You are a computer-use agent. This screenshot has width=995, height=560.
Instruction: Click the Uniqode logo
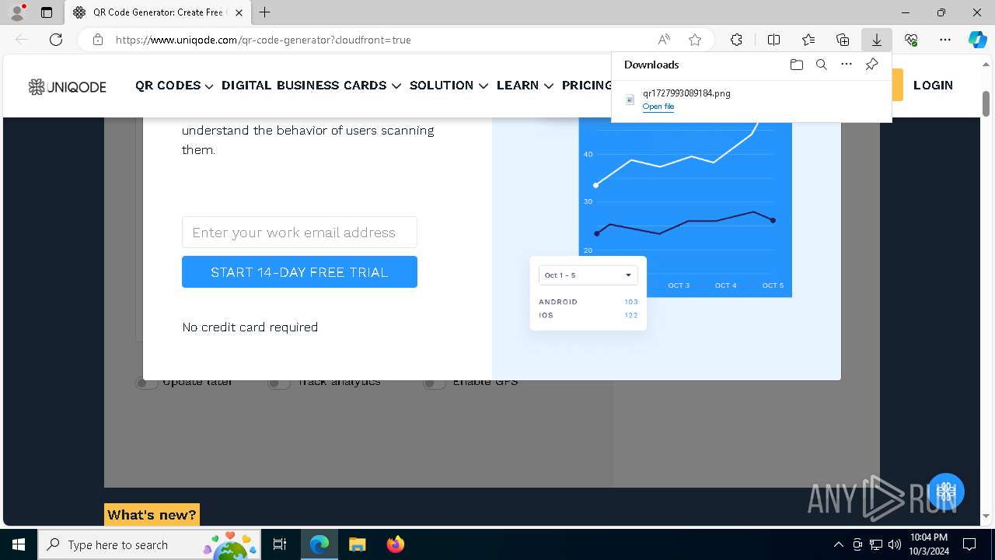tap(68, 86)
